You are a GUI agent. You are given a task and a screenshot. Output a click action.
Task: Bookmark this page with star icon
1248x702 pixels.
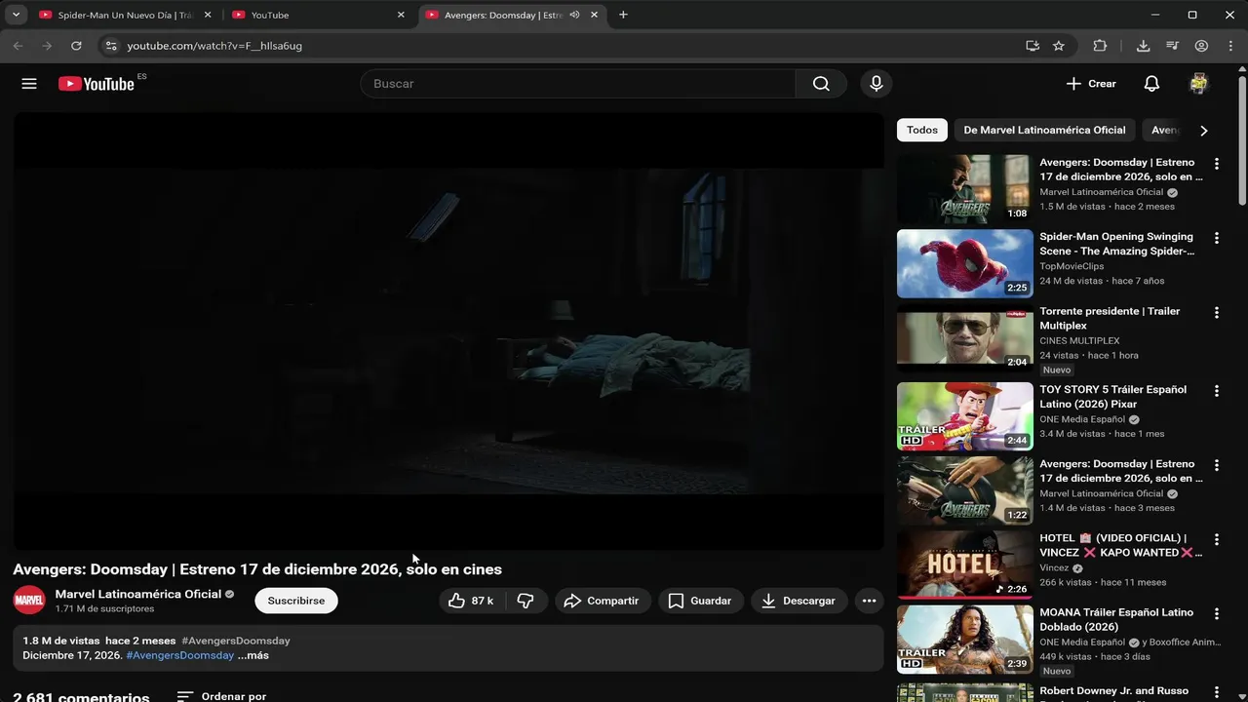tap(1059, 46)
